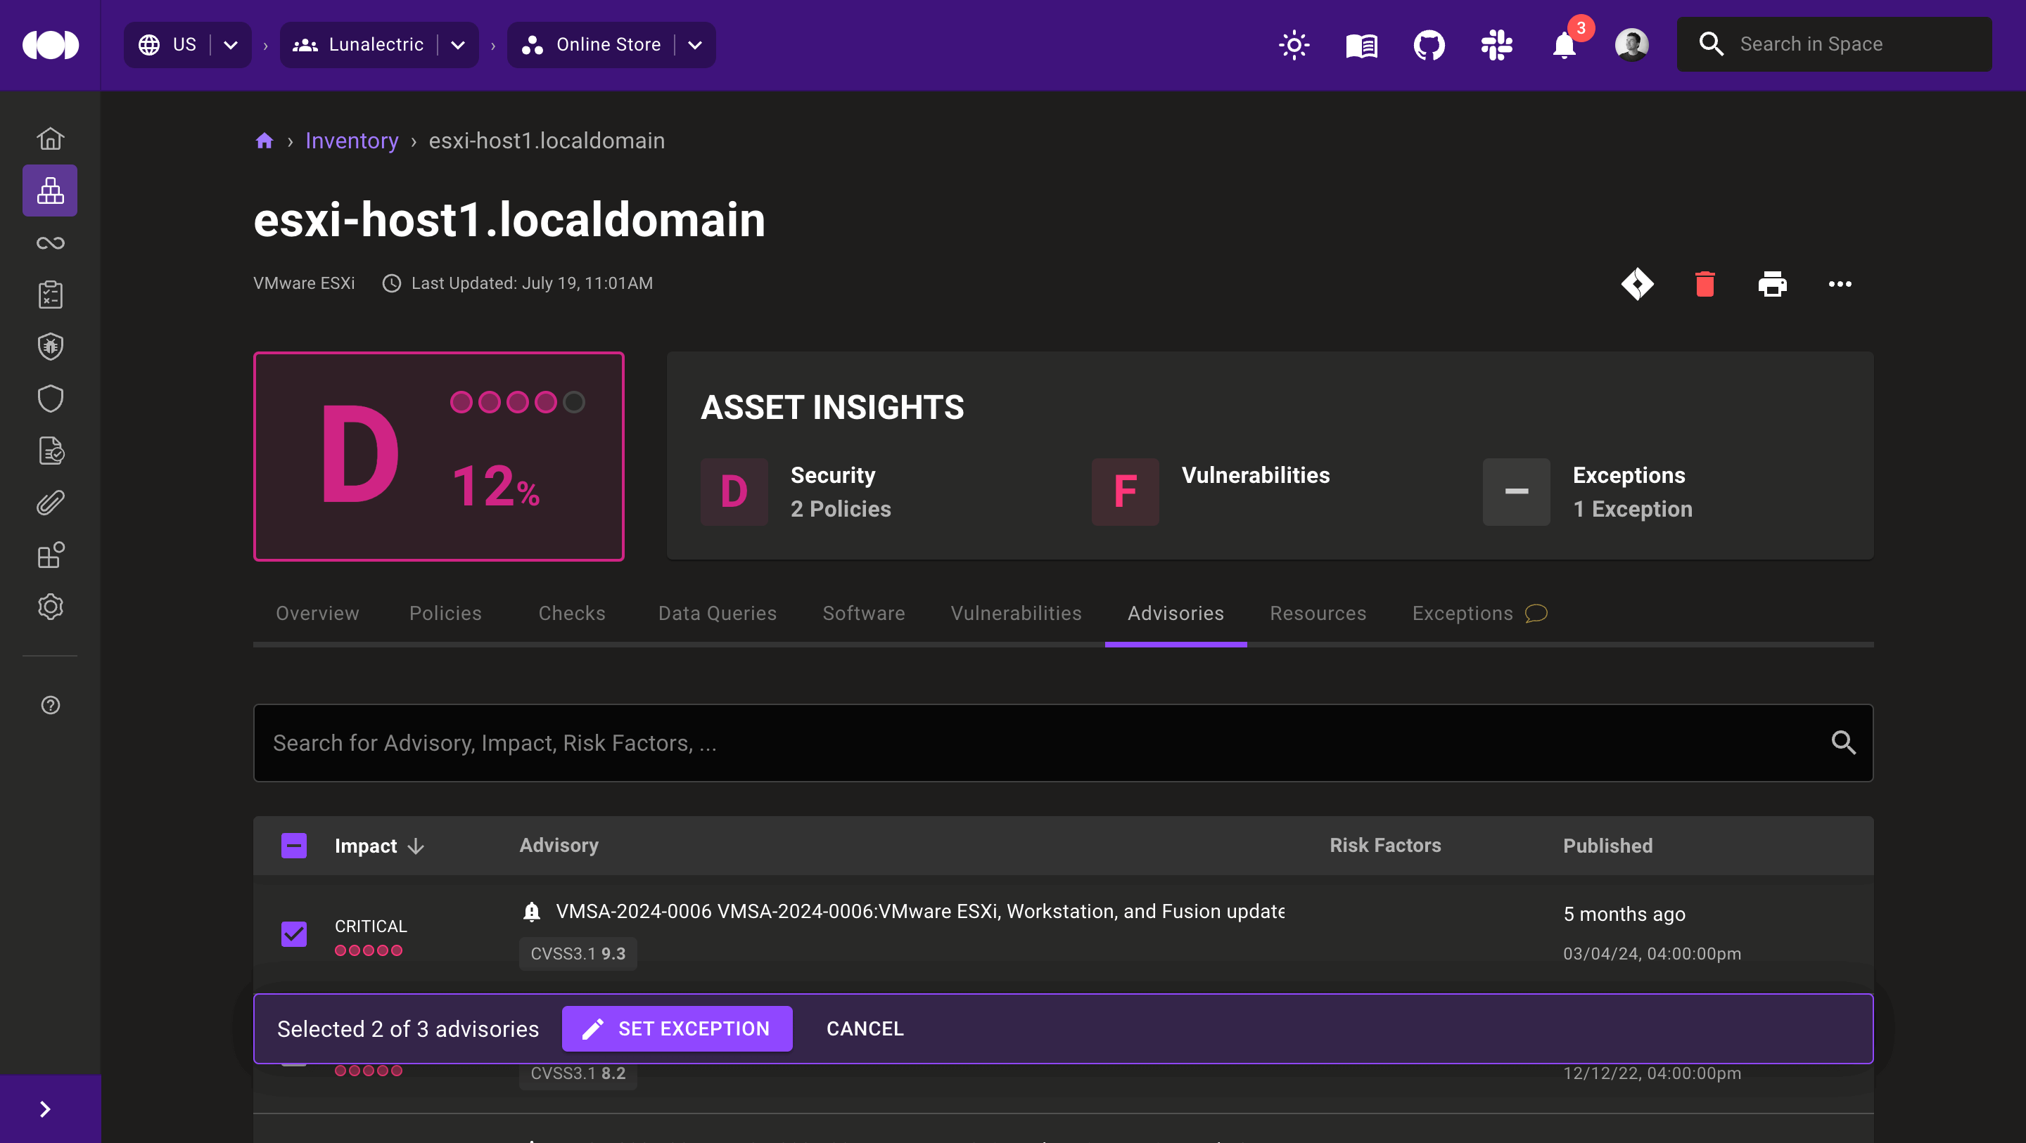Screen dimensions: 2026x1143
Task: Click the shield/security policy icon
Action: [x=50, y=399]
